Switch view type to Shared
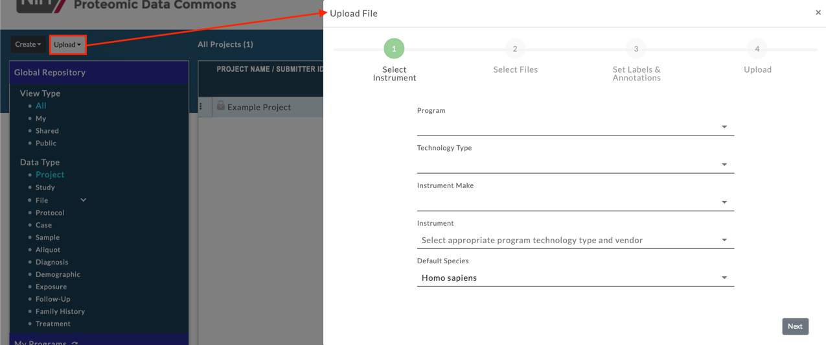 point(47,131)
